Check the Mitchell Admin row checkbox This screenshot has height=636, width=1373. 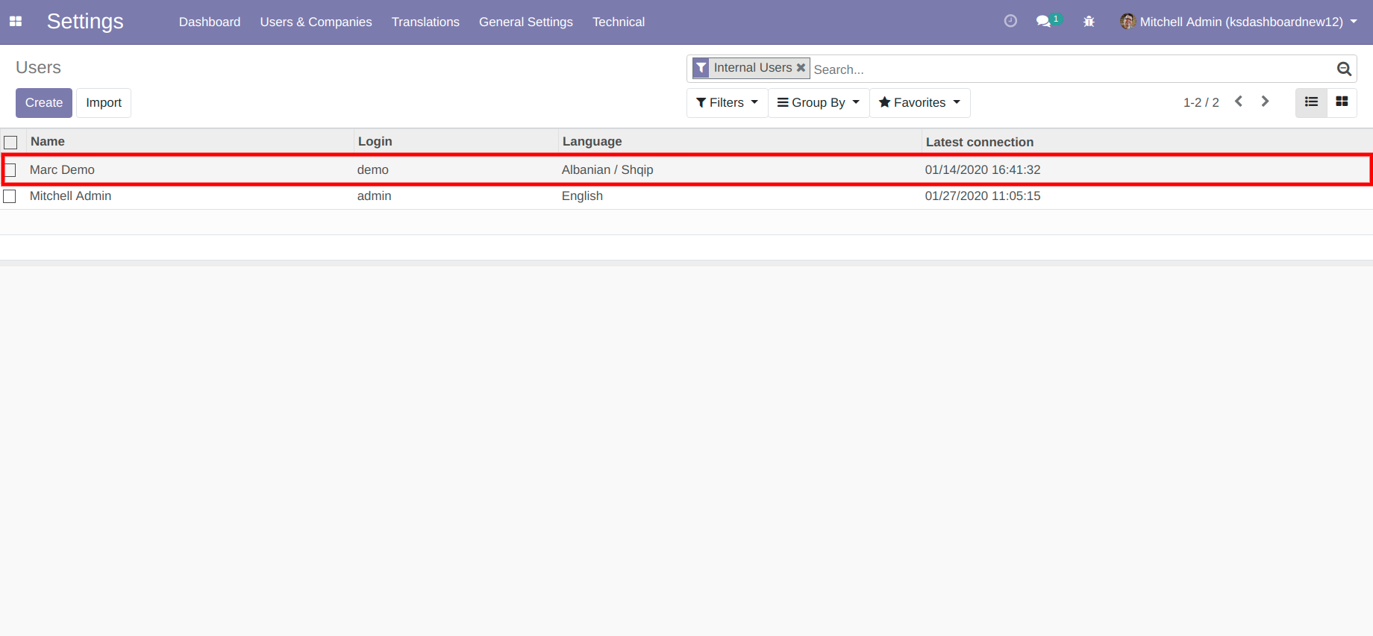click(x=10, y=196)
